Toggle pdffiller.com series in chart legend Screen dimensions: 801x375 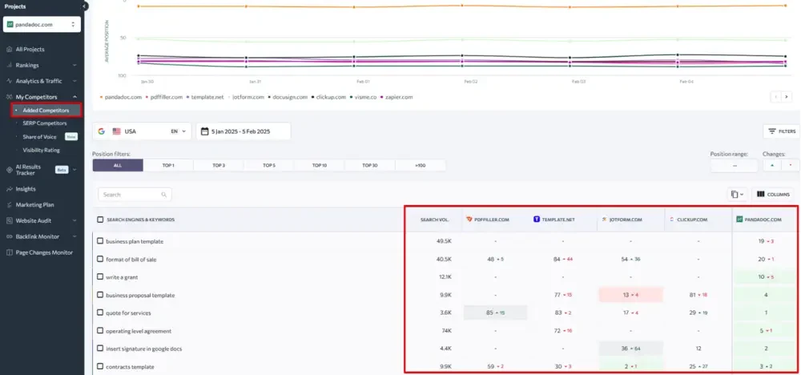click(164, 97)
